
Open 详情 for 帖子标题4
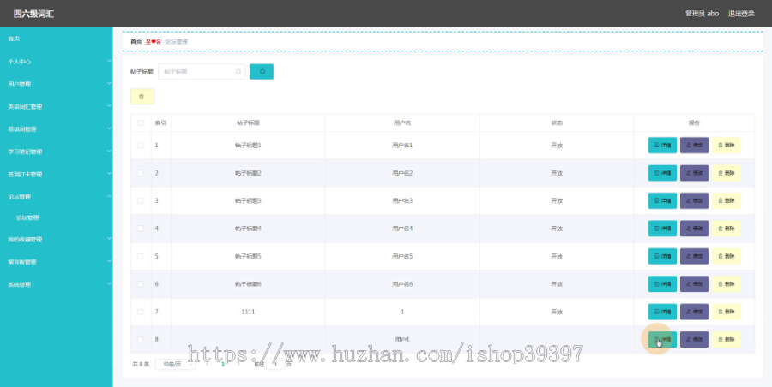coord(662,229)
